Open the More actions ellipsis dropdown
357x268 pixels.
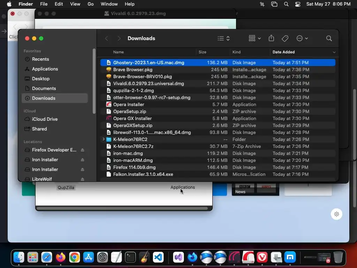point(302,38)
